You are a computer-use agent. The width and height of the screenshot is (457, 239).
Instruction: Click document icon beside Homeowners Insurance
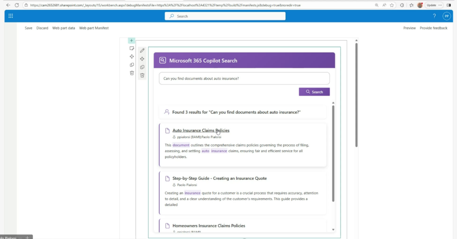(167, 226)
